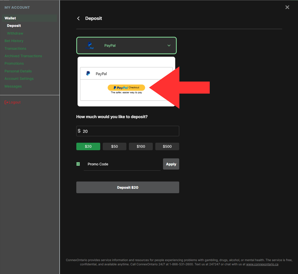Choose the $500 quick amount
The width and height of the screenshot is (298, 274).
[167, 147]
